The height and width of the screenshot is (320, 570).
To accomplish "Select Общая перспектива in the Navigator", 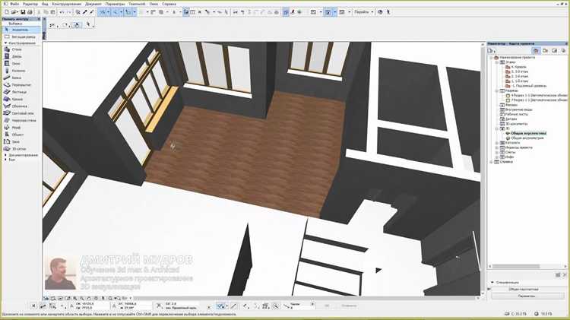I will coord(528,134).
